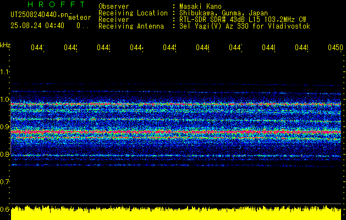This screenshot has width=346, height=220.
Task: Click the 0.7 kHz axis tick label
Action: (x=4, y=182)
